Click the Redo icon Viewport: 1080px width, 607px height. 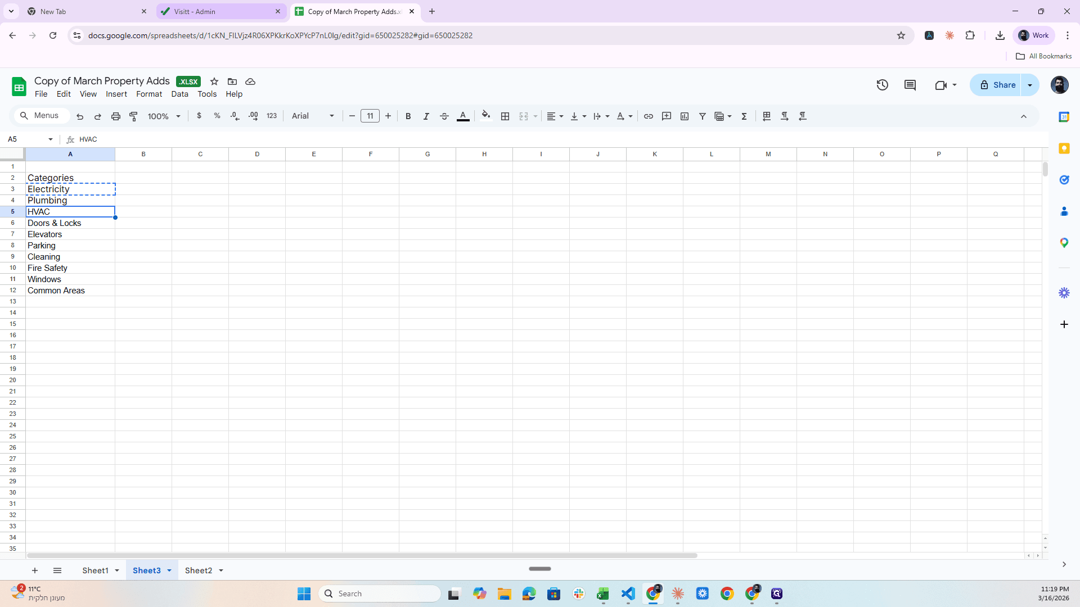[98, 116]
